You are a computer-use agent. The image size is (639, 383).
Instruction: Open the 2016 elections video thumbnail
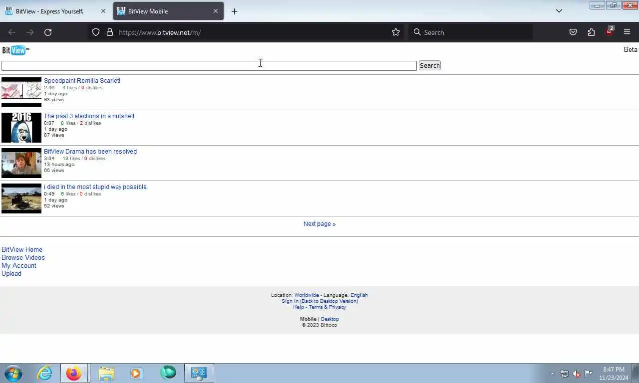click(x=21, y=128)
